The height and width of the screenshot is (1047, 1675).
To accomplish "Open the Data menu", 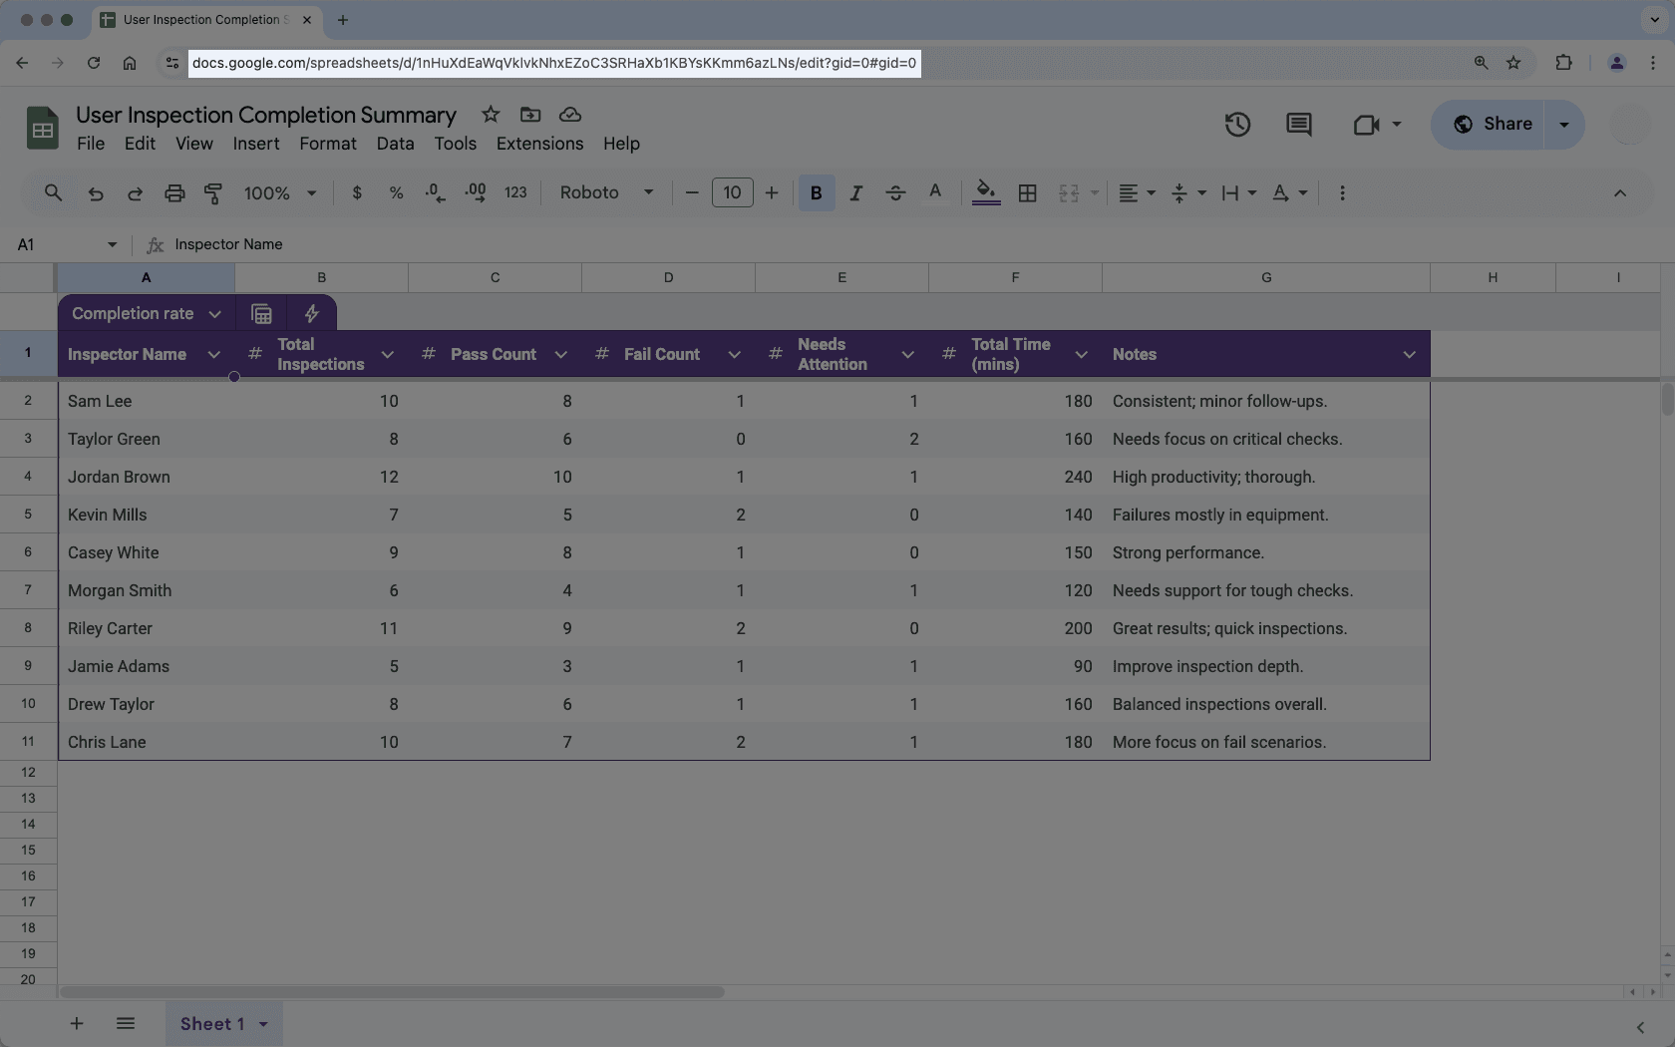I will [395, 144].
